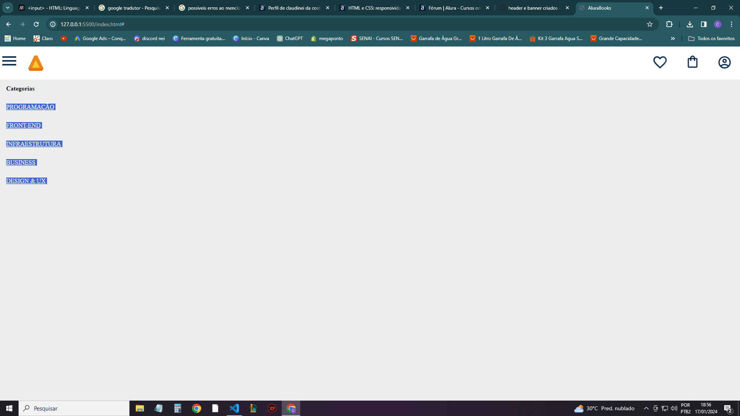Open Google Ads bookmark
The width and height of the screenshot is (740, 416).
[100, 39]
